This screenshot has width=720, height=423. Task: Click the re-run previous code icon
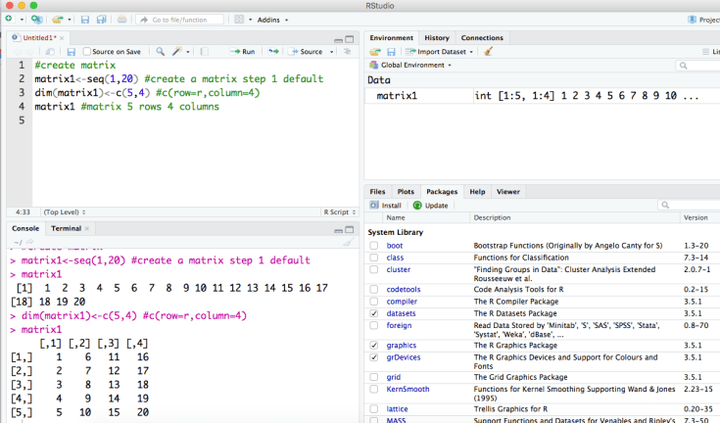tap(274, 51)
